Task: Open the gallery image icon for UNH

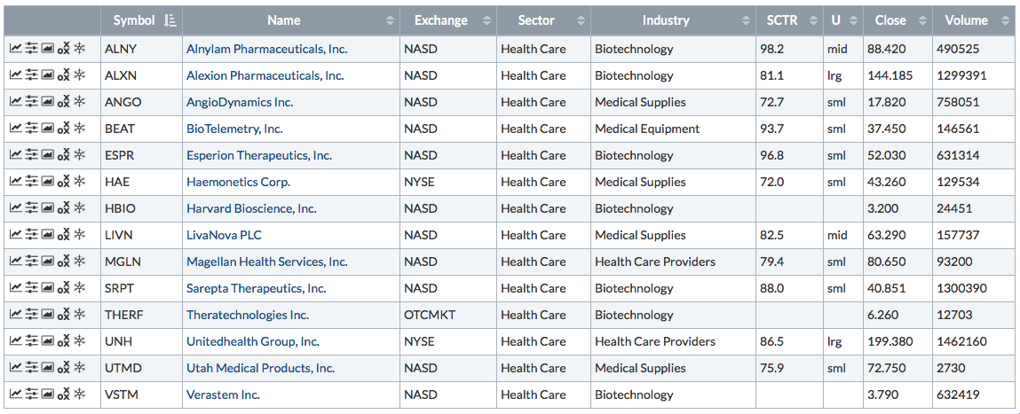Action: (x=47, y=342)
